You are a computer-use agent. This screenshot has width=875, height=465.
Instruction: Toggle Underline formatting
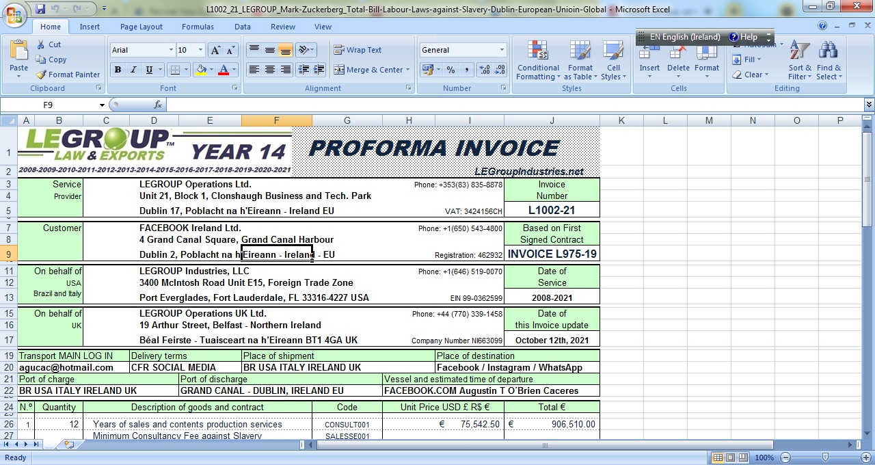pyautogui.click(x=148, y=70)
